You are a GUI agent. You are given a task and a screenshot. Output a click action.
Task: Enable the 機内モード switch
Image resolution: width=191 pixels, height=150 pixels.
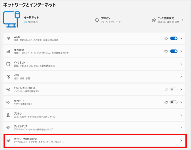[174, 102]
